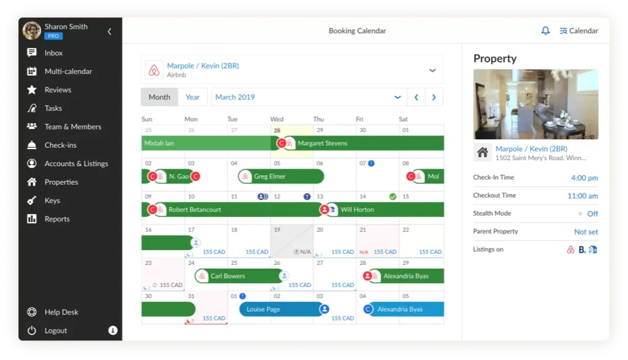This screenshot has height=360, width=628.
Task: Go to next month with right arrow
Action: [x=434, y=97]
